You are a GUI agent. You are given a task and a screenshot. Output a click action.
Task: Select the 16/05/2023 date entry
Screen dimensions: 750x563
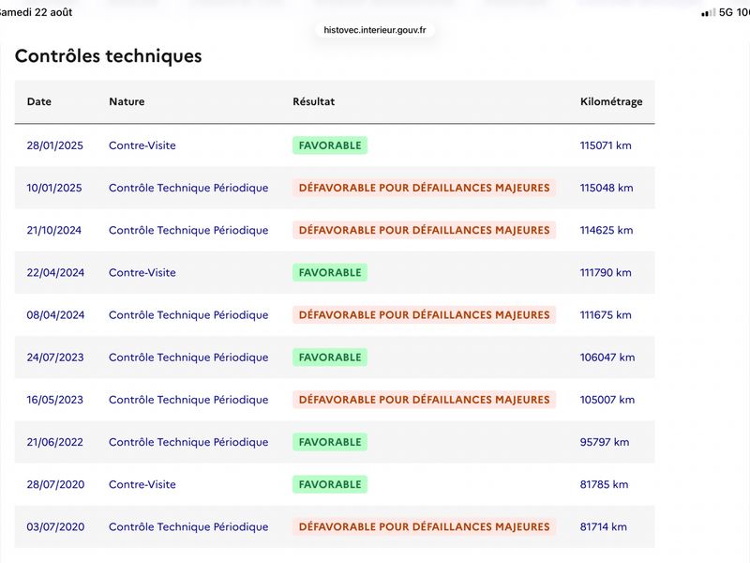[x=55, y=400]
